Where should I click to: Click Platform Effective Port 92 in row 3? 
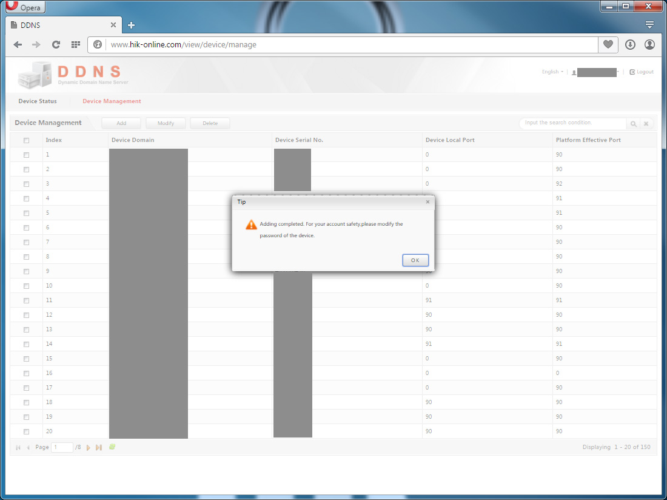point(559,184)
